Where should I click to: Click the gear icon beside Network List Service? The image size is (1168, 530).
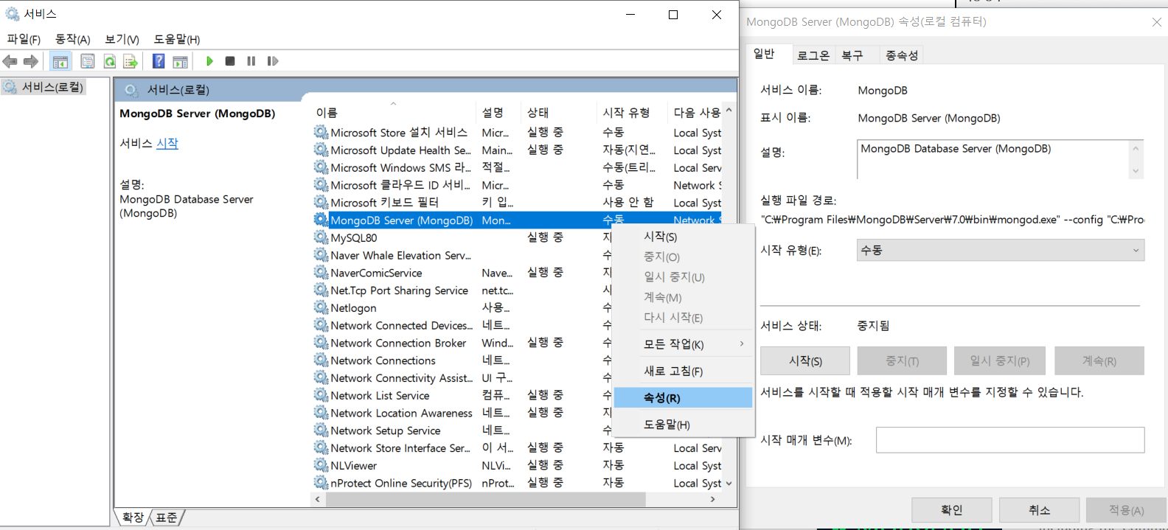click(321, 395)
